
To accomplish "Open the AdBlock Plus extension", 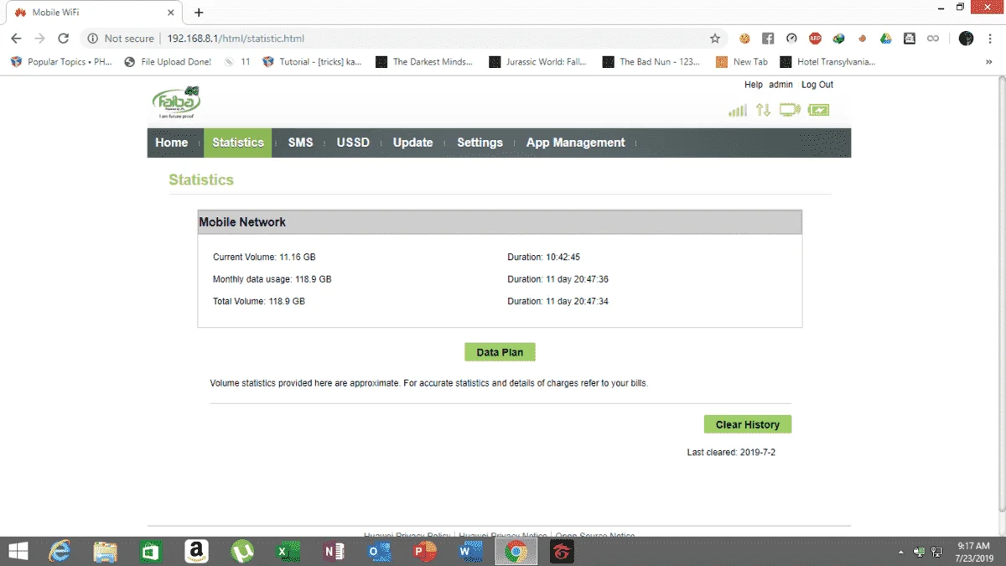I will click(x=815, y=39).
